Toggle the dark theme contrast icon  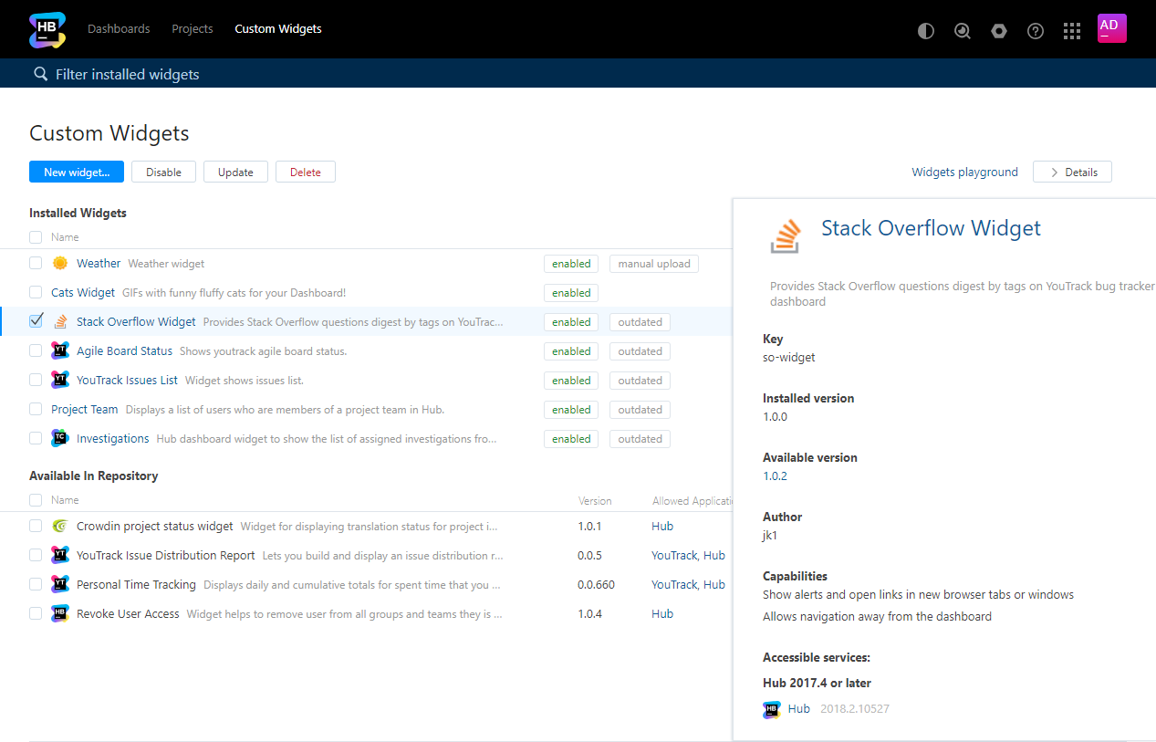(926, 31)
